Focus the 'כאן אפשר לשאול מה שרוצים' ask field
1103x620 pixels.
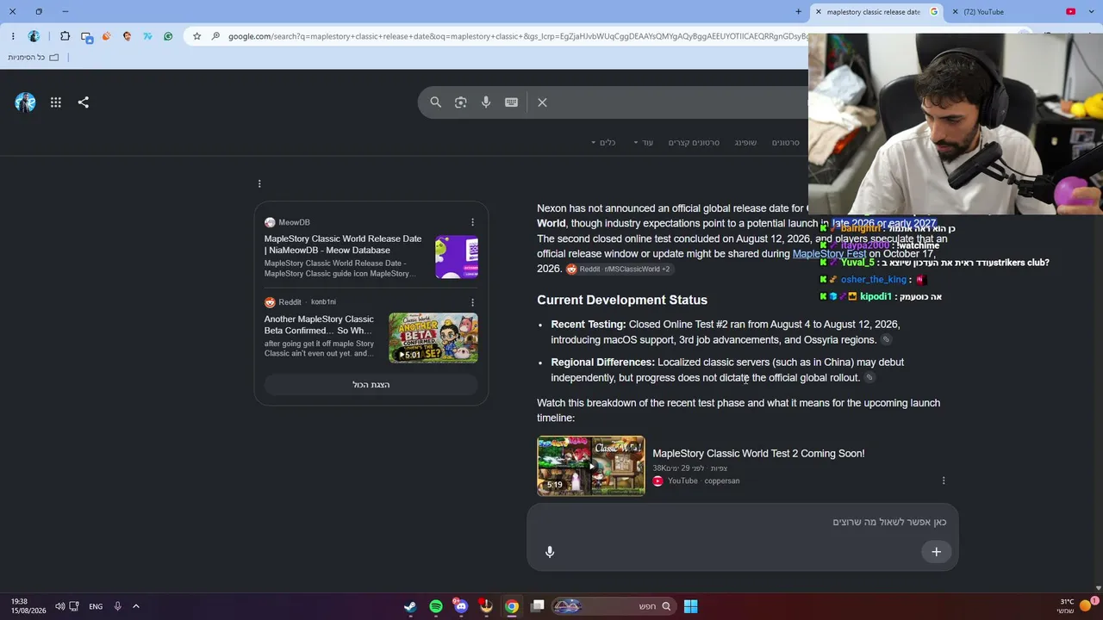743,522
